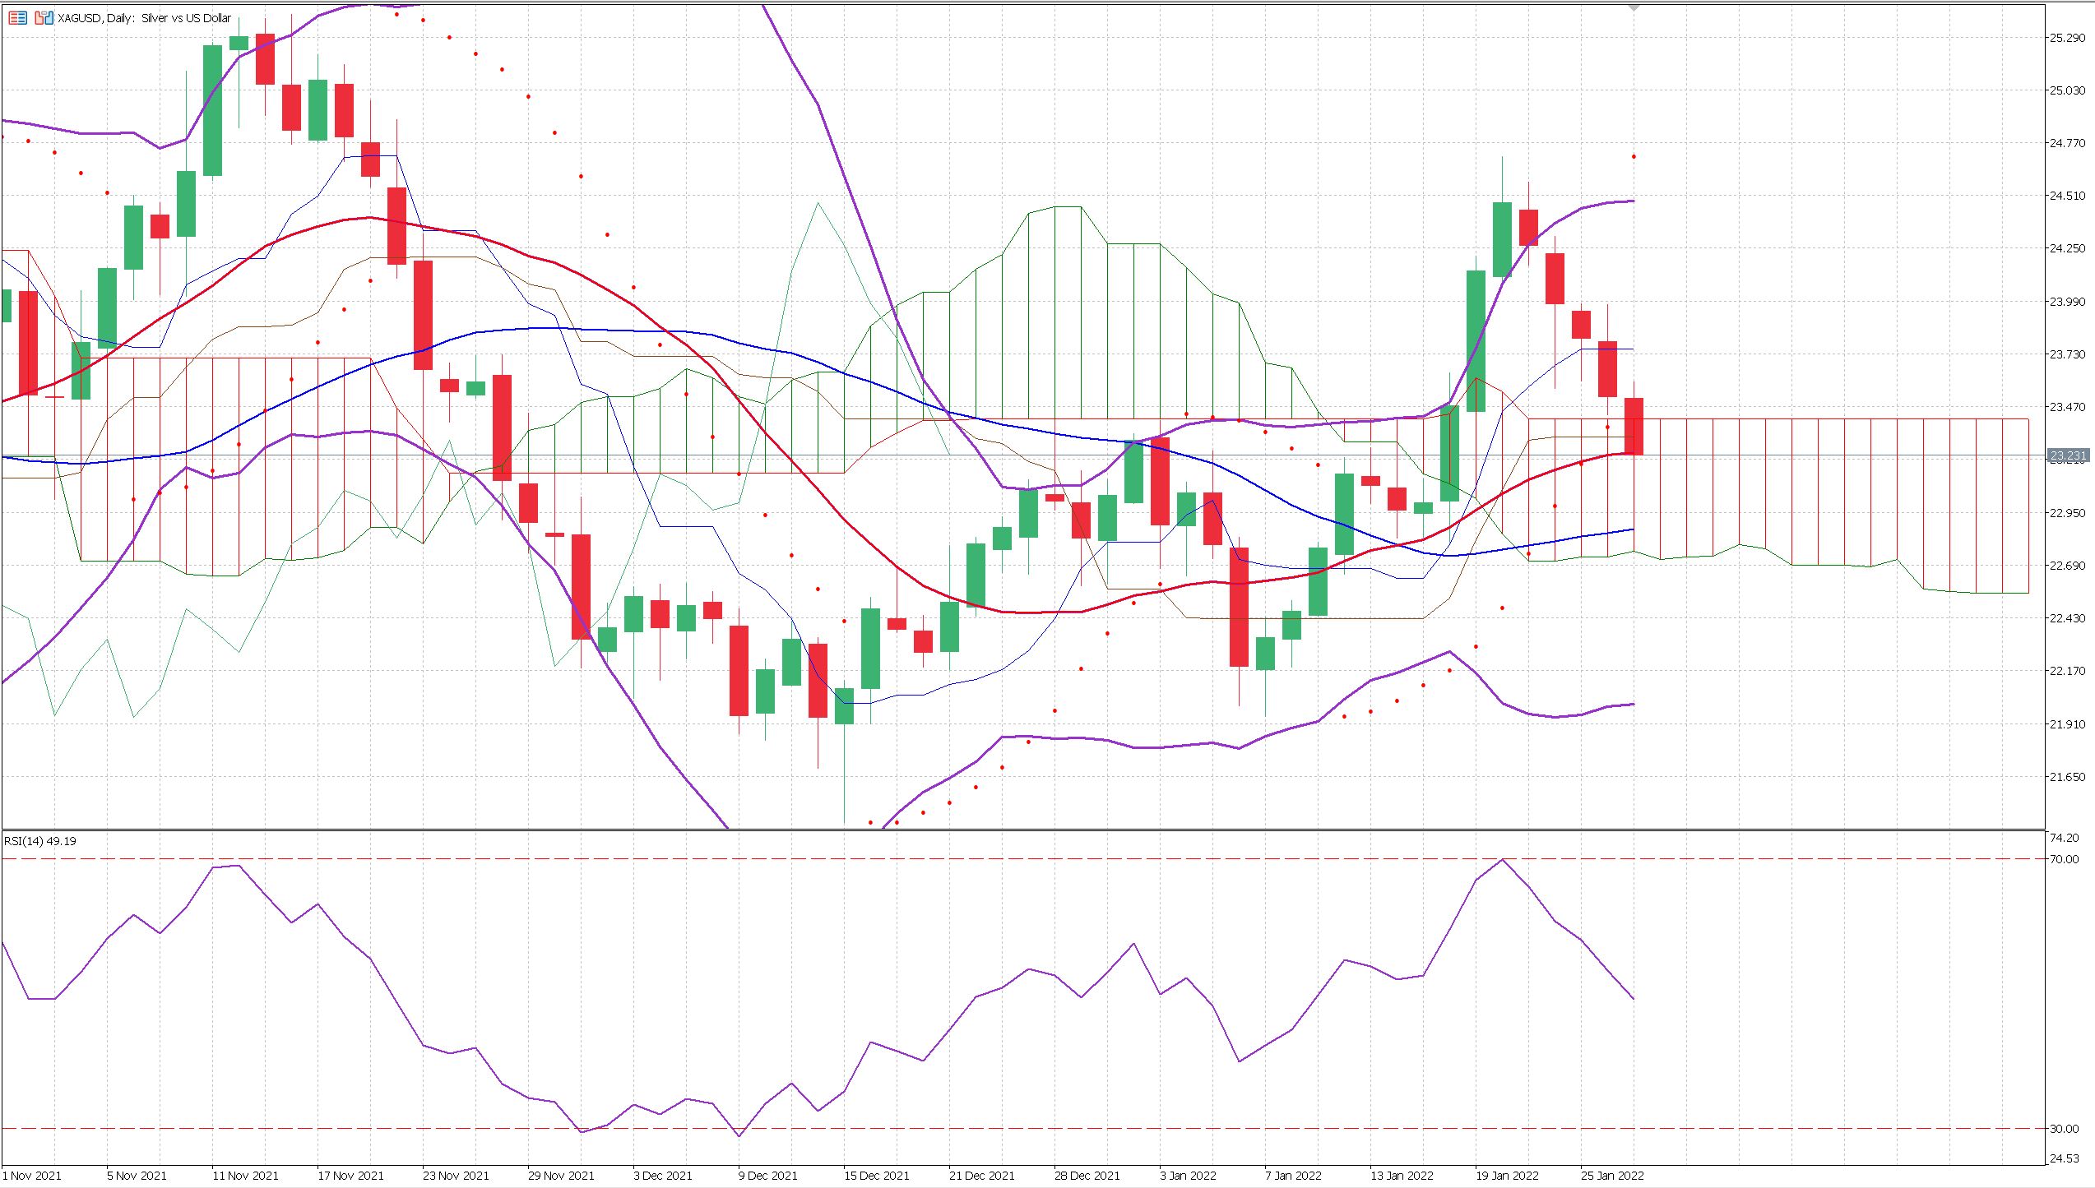Click the RSI 70.00 overbought level label
This screenshot has width=2095, height=1188.
coord(2064,859)
